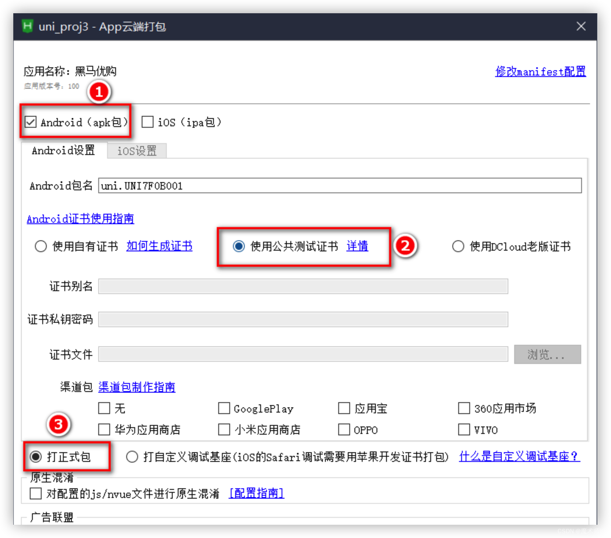Check the 小米应用商店 channel checkbox
The image size is (611, 538).
pyautogui.click(x=224, y=429)
